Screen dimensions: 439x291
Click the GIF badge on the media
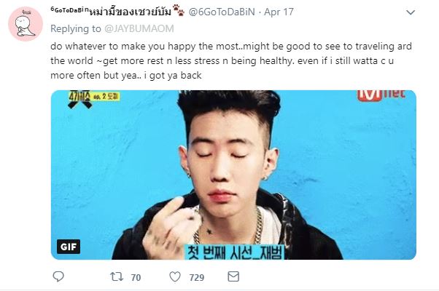point(69,247)
